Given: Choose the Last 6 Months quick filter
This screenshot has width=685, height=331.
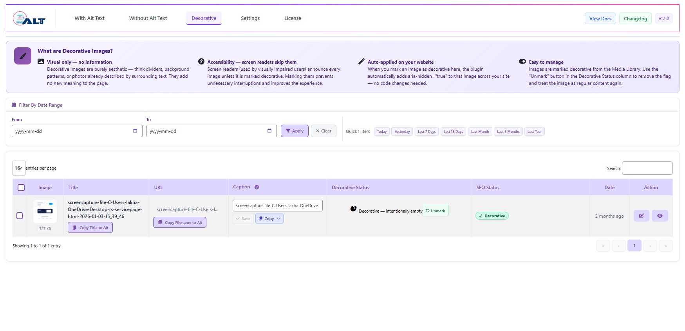Looking at the screenshot, I should [x=508, y=132].
